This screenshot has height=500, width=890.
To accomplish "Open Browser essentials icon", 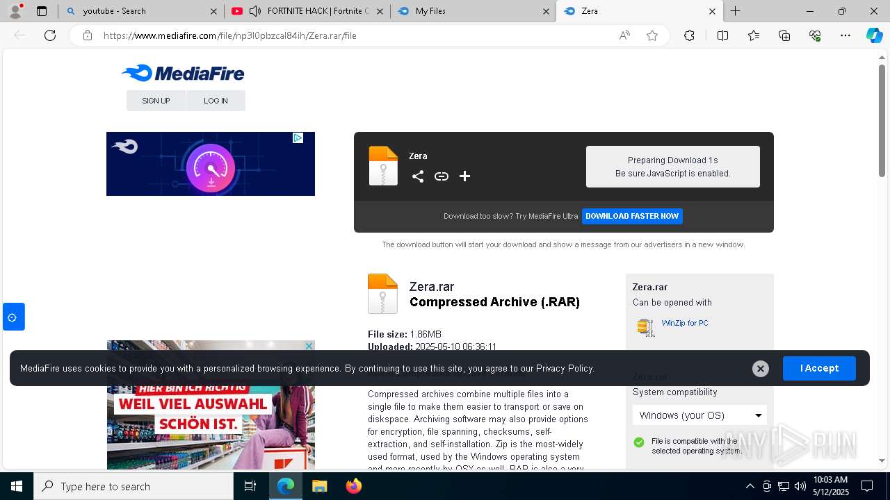I will (815, 35).
